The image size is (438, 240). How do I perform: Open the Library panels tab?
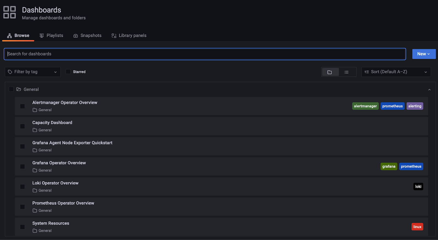129,36
